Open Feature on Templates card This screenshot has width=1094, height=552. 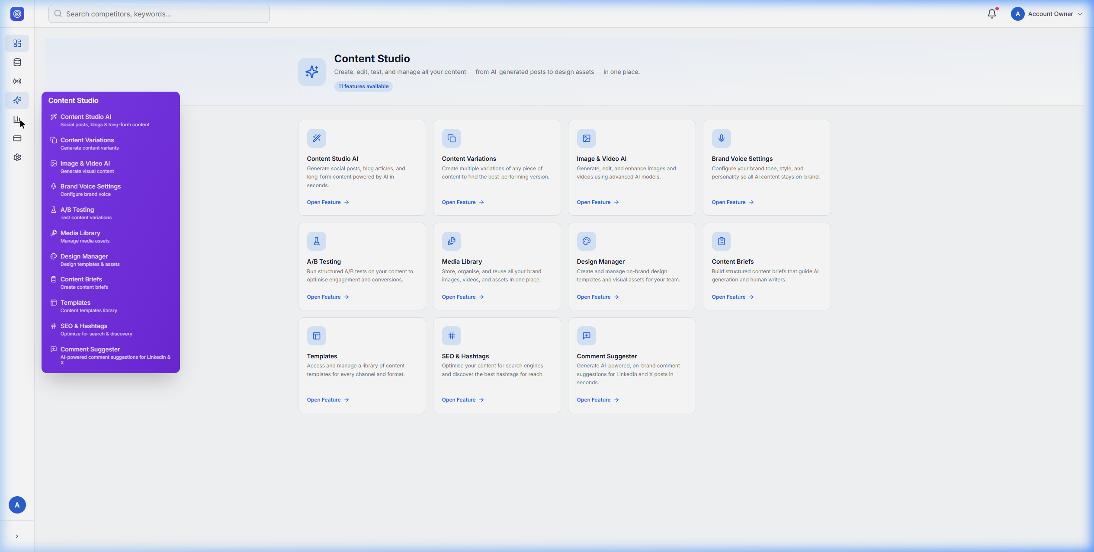tap(328, 400)
